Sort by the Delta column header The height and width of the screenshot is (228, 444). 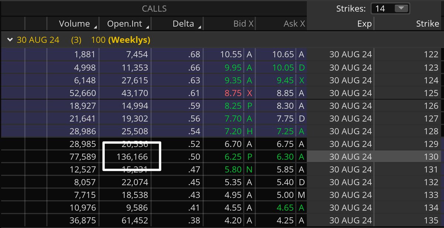pyautogui.click(x=183, y=24)
